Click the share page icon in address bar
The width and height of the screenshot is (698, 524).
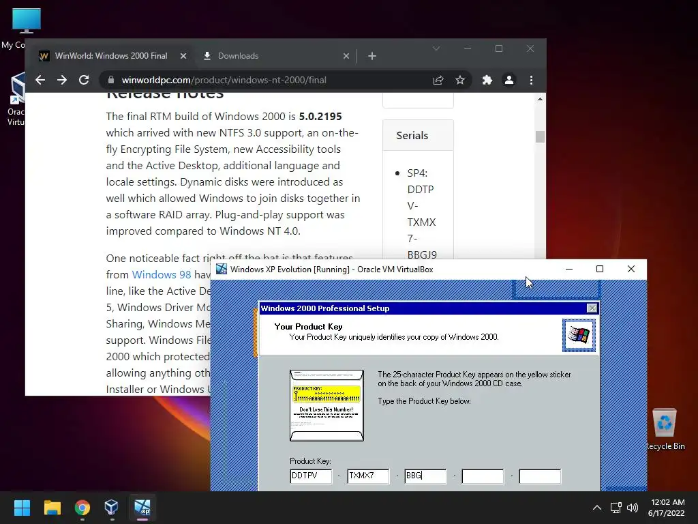point(438,81)
